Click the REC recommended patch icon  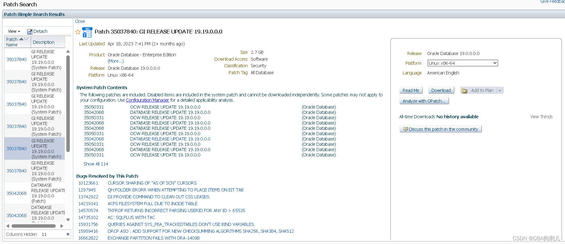87,32
